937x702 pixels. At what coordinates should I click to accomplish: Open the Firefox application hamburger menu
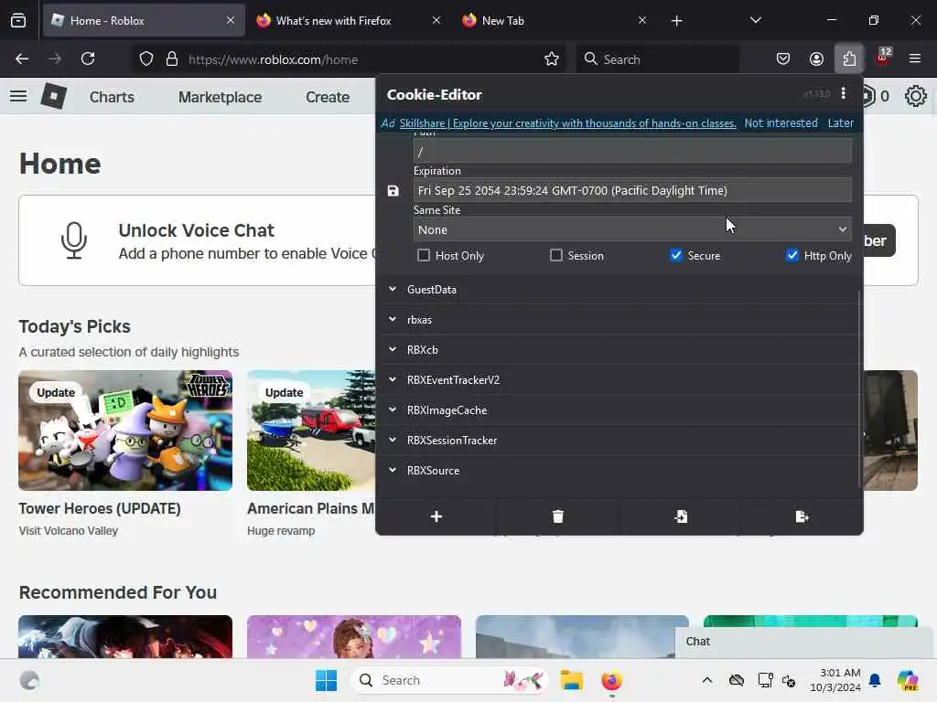[x=914, y=58]
